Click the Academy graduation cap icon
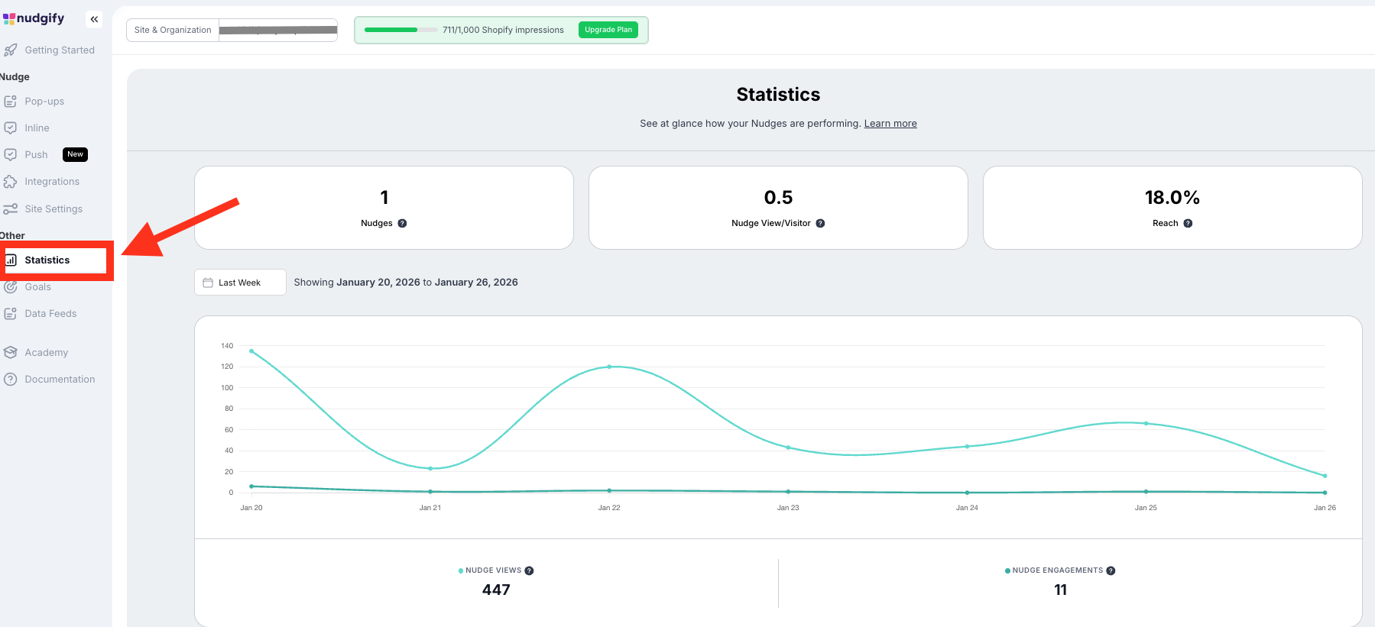Image resolution: width=1375 pixels, height=627 pixels. tap(11, 353)
